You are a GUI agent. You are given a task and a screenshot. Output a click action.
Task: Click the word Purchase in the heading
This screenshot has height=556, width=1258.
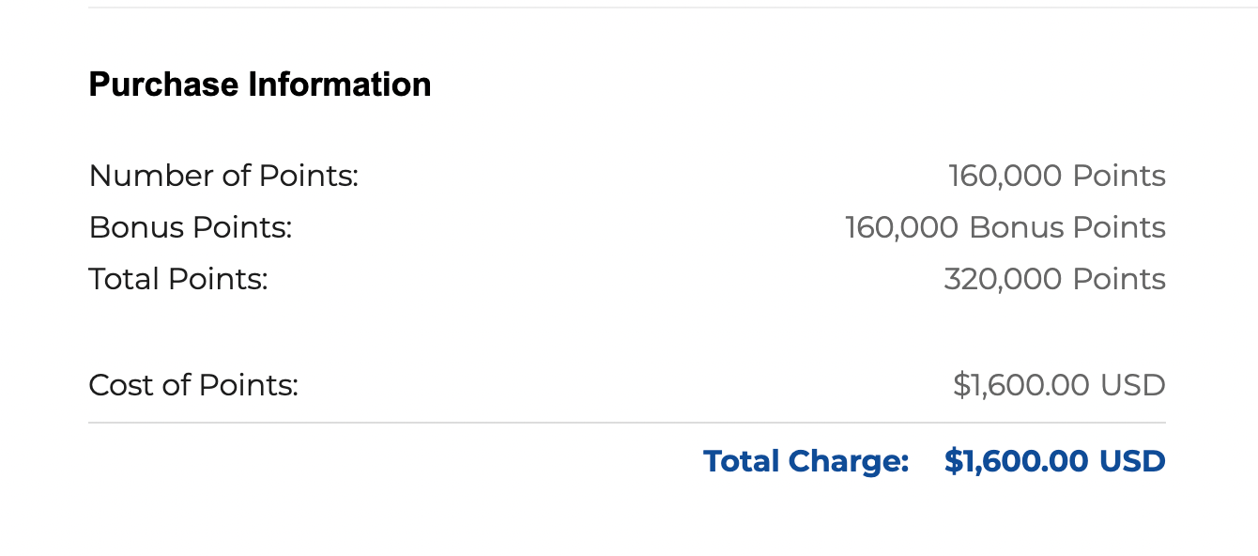(163, 85)
